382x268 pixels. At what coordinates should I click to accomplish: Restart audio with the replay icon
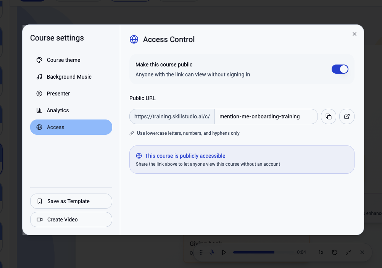click(335, 252)
